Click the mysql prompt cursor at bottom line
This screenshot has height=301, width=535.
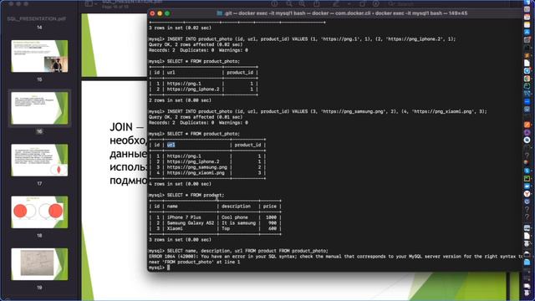coord(168,268)
